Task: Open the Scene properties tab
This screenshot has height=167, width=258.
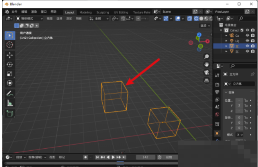Action: [217, 107]
